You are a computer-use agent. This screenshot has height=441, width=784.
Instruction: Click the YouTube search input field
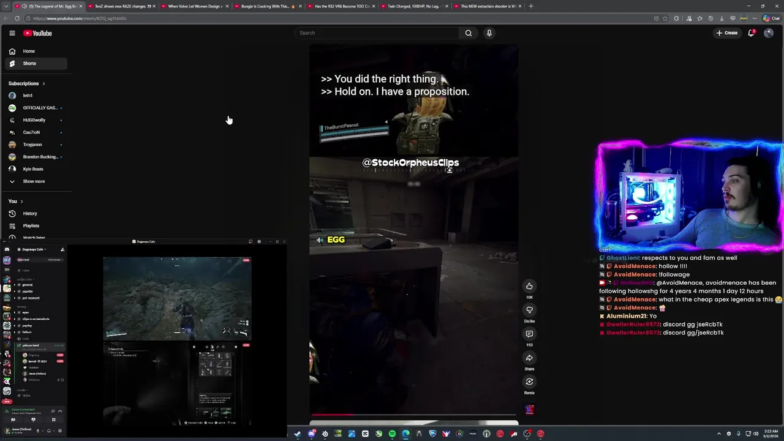377,33
